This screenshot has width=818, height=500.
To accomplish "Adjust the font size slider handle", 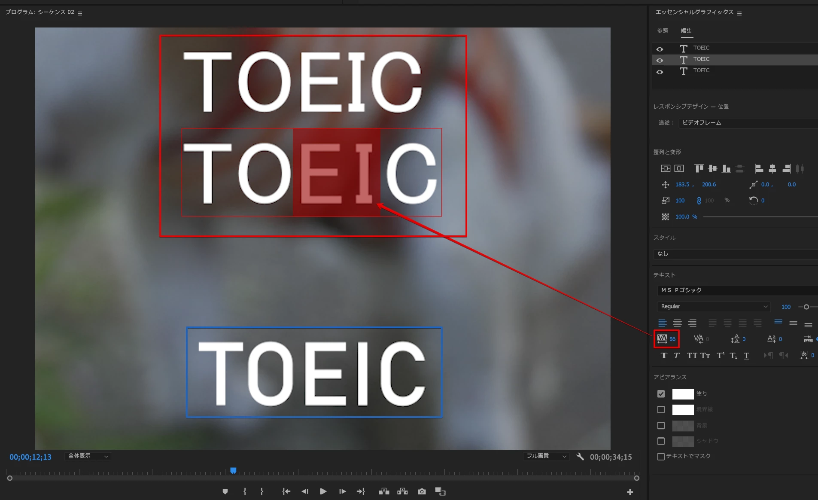I will point(806,307).
